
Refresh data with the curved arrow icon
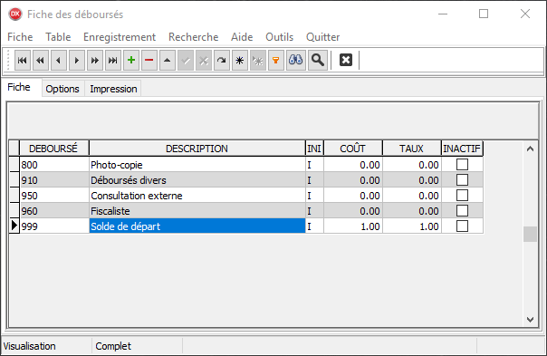222,61
